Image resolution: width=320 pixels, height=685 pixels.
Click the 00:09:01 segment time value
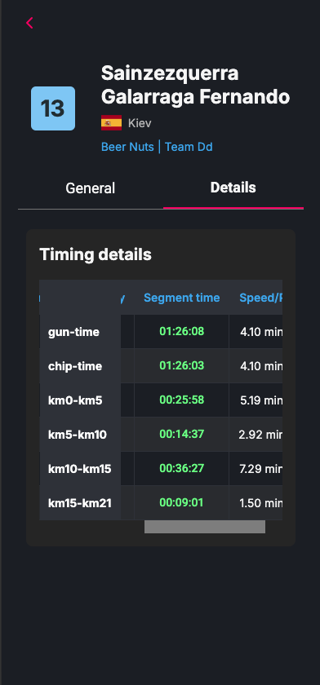click(181, 502)
